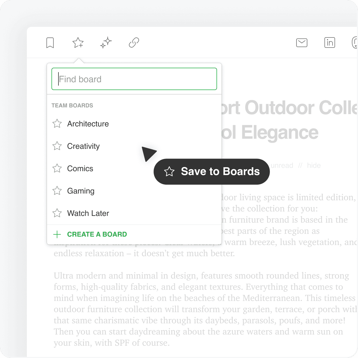Select Architecture board label
The width and height of the screenshot is (358, 358).
88,124
